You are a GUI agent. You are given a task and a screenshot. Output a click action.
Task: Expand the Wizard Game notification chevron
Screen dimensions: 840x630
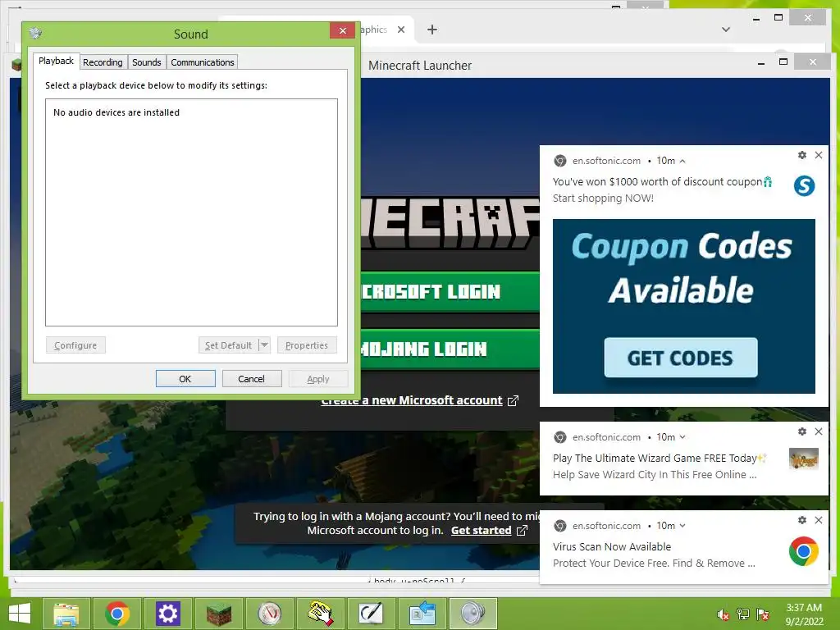682,437
